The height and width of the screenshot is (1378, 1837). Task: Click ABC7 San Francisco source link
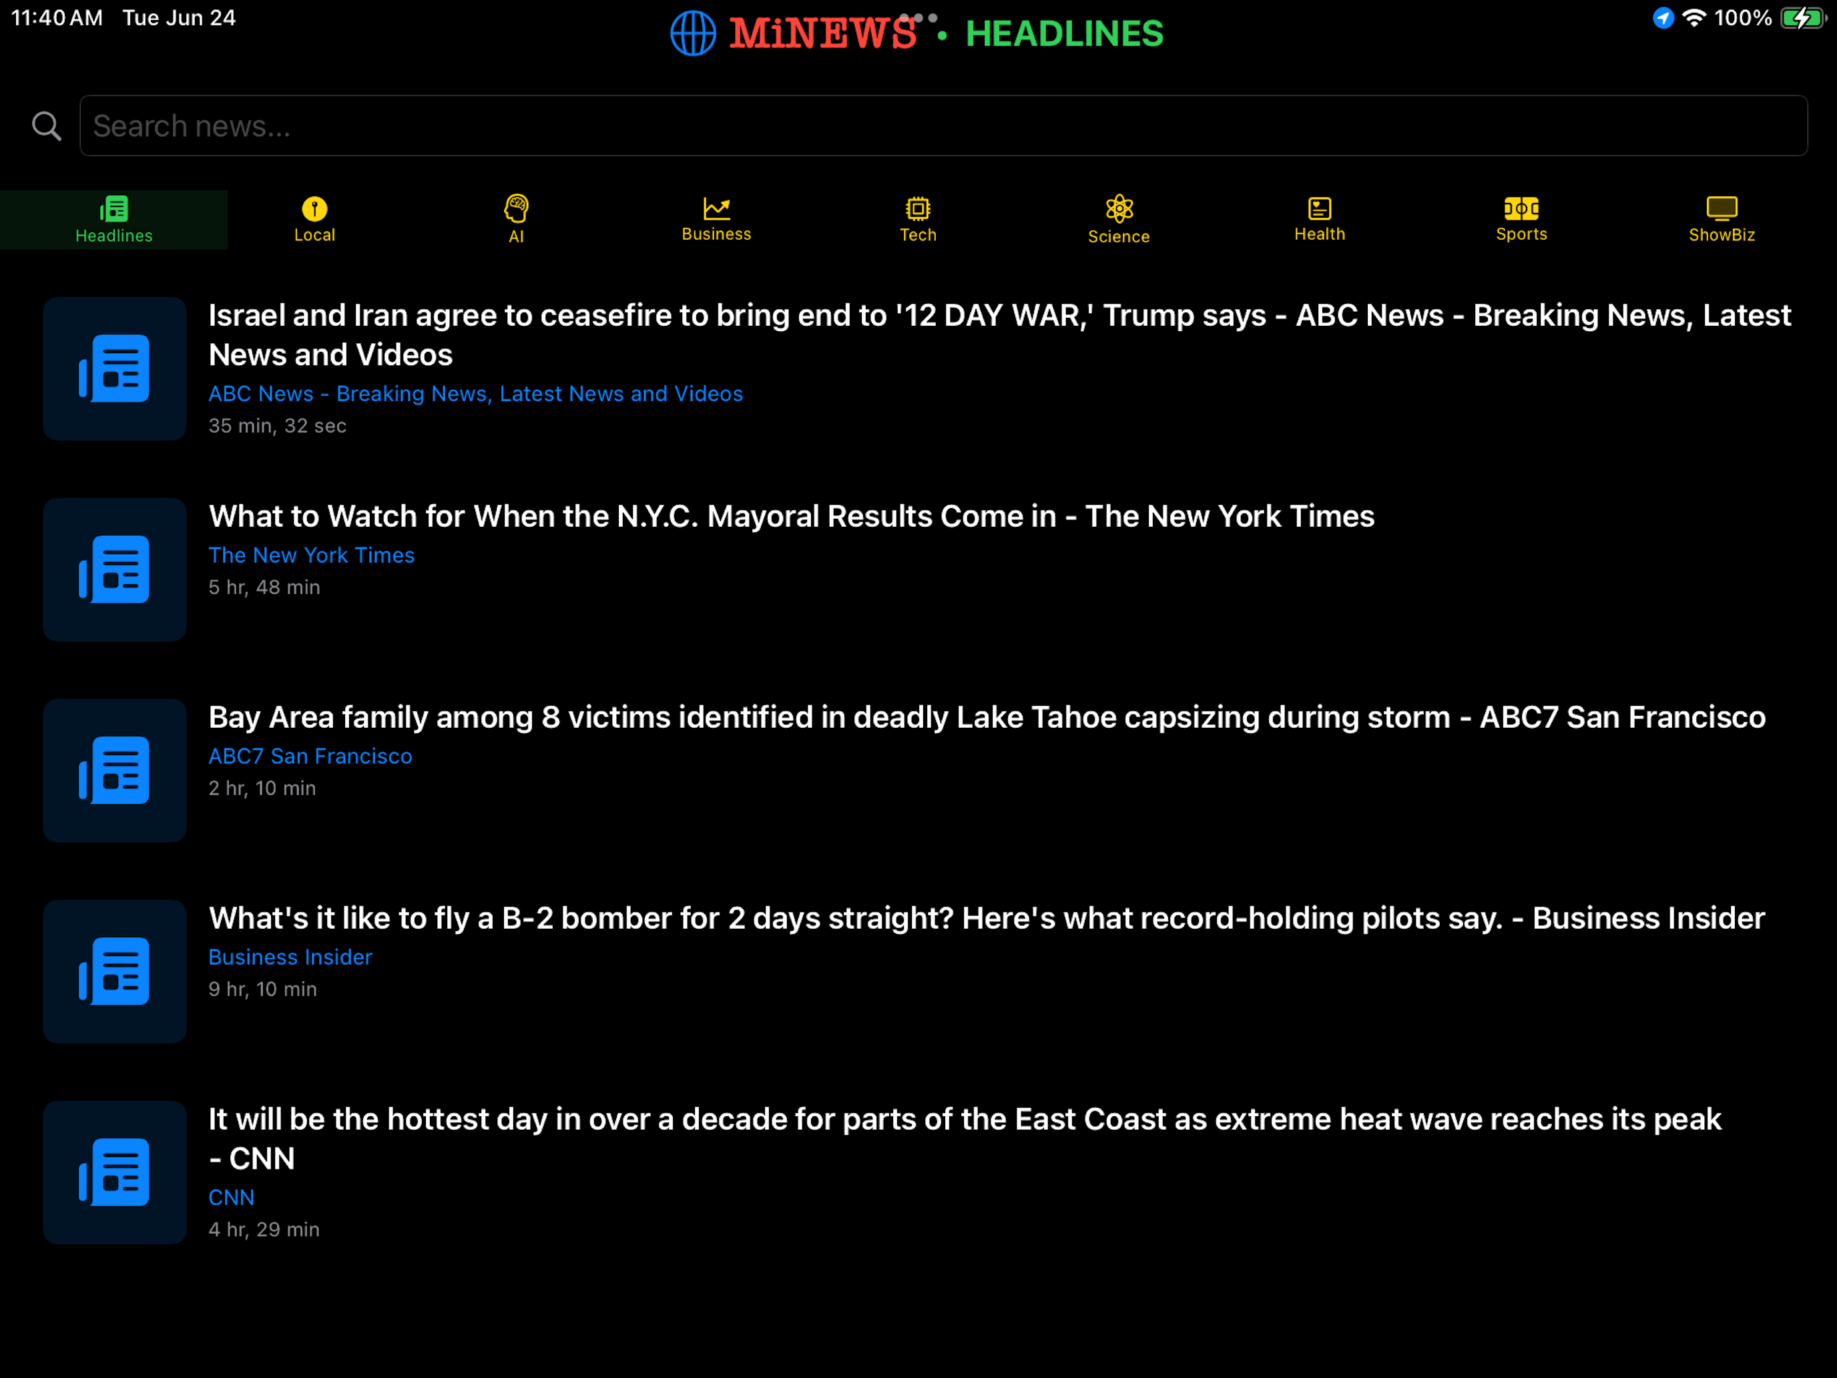(x=310, y=756)
